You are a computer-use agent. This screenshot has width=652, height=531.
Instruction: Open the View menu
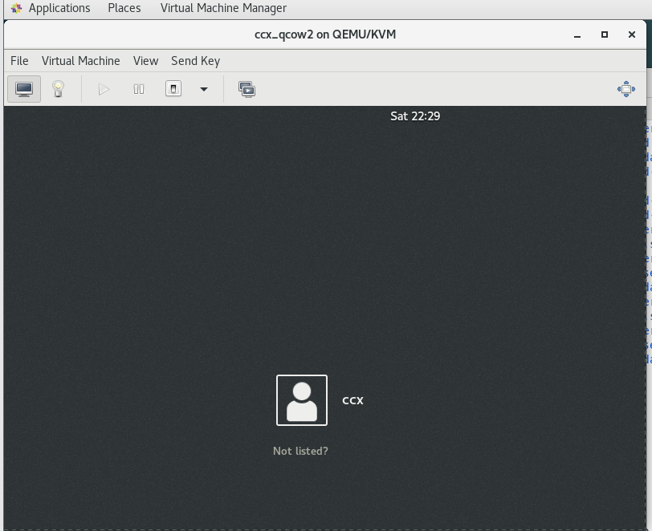tap(145, 61)
